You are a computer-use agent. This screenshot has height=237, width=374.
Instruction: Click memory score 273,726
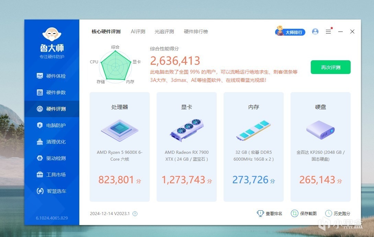click(x=250, y=180)
